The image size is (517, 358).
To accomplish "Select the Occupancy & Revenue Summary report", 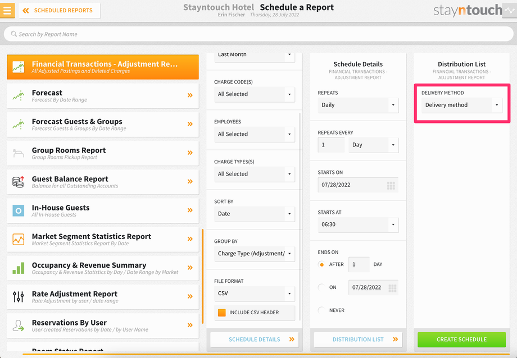I will coord(103,268).
